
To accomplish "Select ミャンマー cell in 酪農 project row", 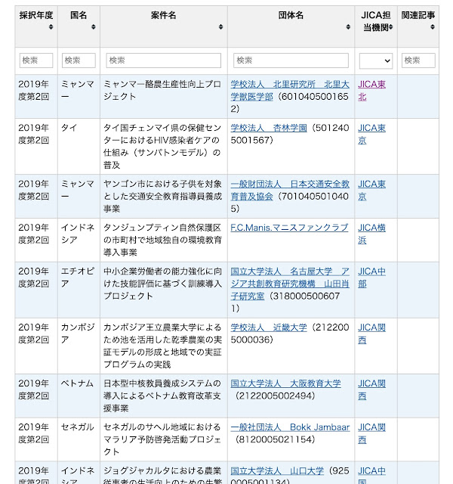I will [x=79, y=96].
